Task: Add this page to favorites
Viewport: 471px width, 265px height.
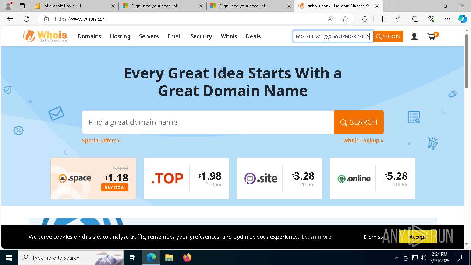Action: click(345, 19)
